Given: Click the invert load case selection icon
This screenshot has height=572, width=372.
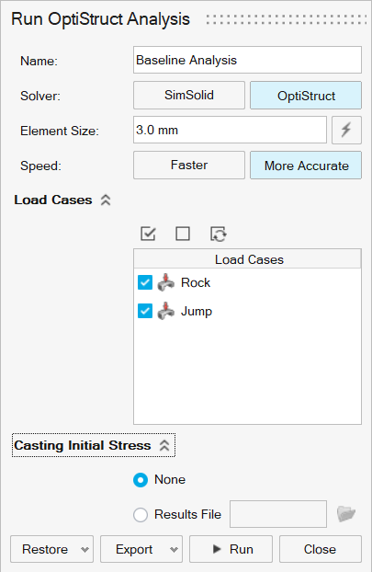Looking at the screenshot, I should coord(218,234).
